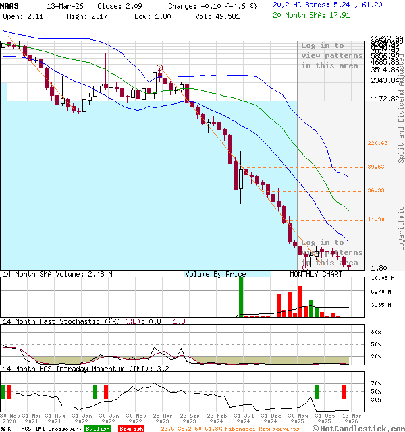The width and height of the screenshot is (405, 432).
Task: Click the 'Volume By Price' label
Action: pos(215,275)
